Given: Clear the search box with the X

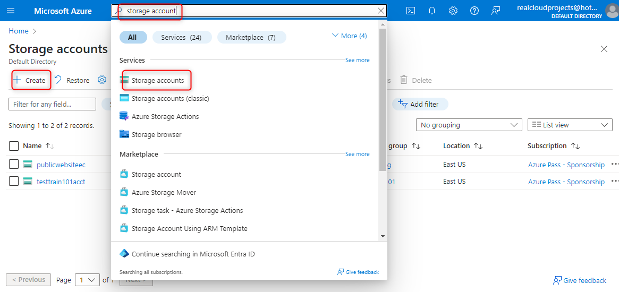Looking at the screenshot, I should pyautogui.click(x=381, y=11).
